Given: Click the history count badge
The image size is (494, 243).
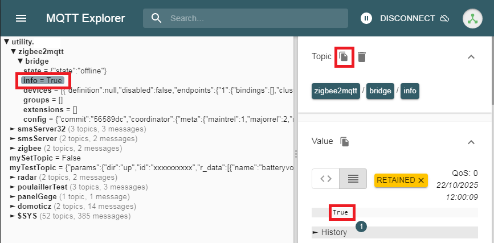Looking at the screenshot, I should click(x=362, y=226).
